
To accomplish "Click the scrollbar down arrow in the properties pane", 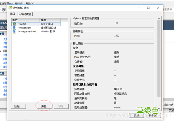I will [159, 108].
